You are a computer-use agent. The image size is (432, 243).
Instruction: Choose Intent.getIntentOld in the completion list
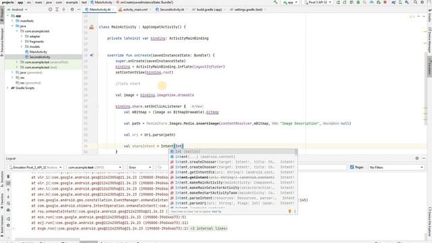pos(233,172)
